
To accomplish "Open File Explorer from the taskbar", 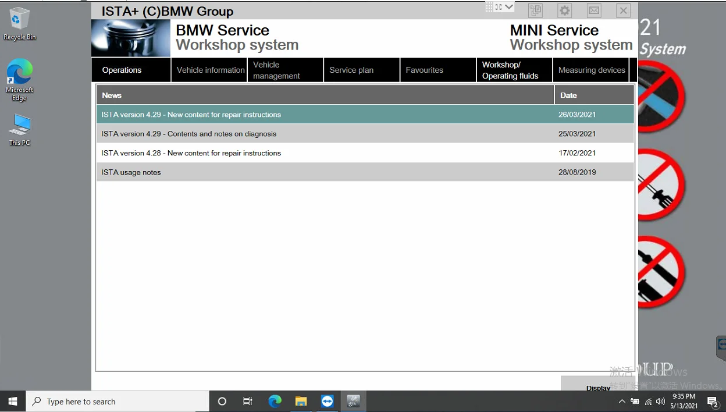I will click(x=301, y=402).
